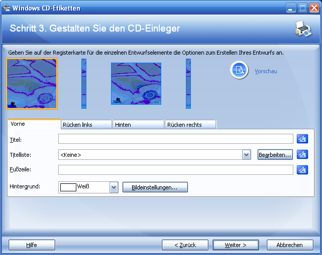Open the Vorschau preview link
Image resolution: width=322 pixels, height=255 pixels.
coord(266,71)
